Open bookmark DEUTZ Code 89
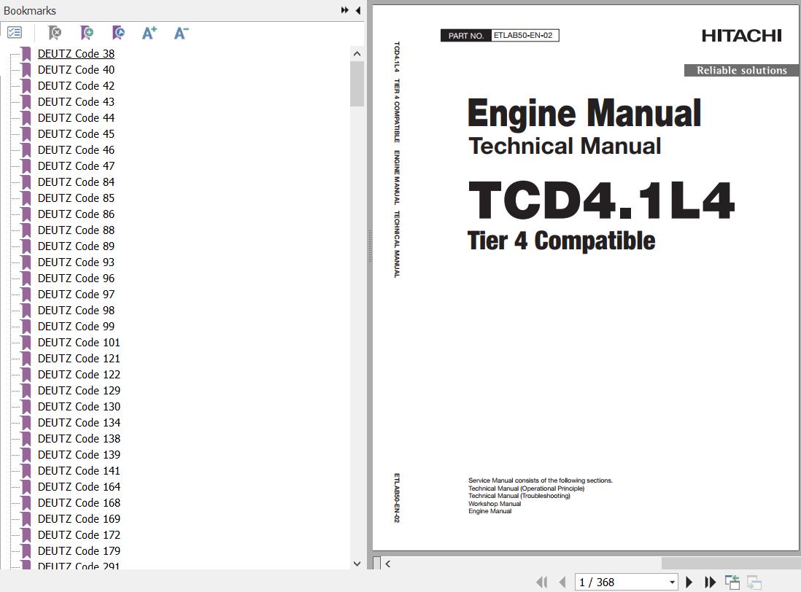This screenshot has width=801, height=592. click(x=76, y=246)
